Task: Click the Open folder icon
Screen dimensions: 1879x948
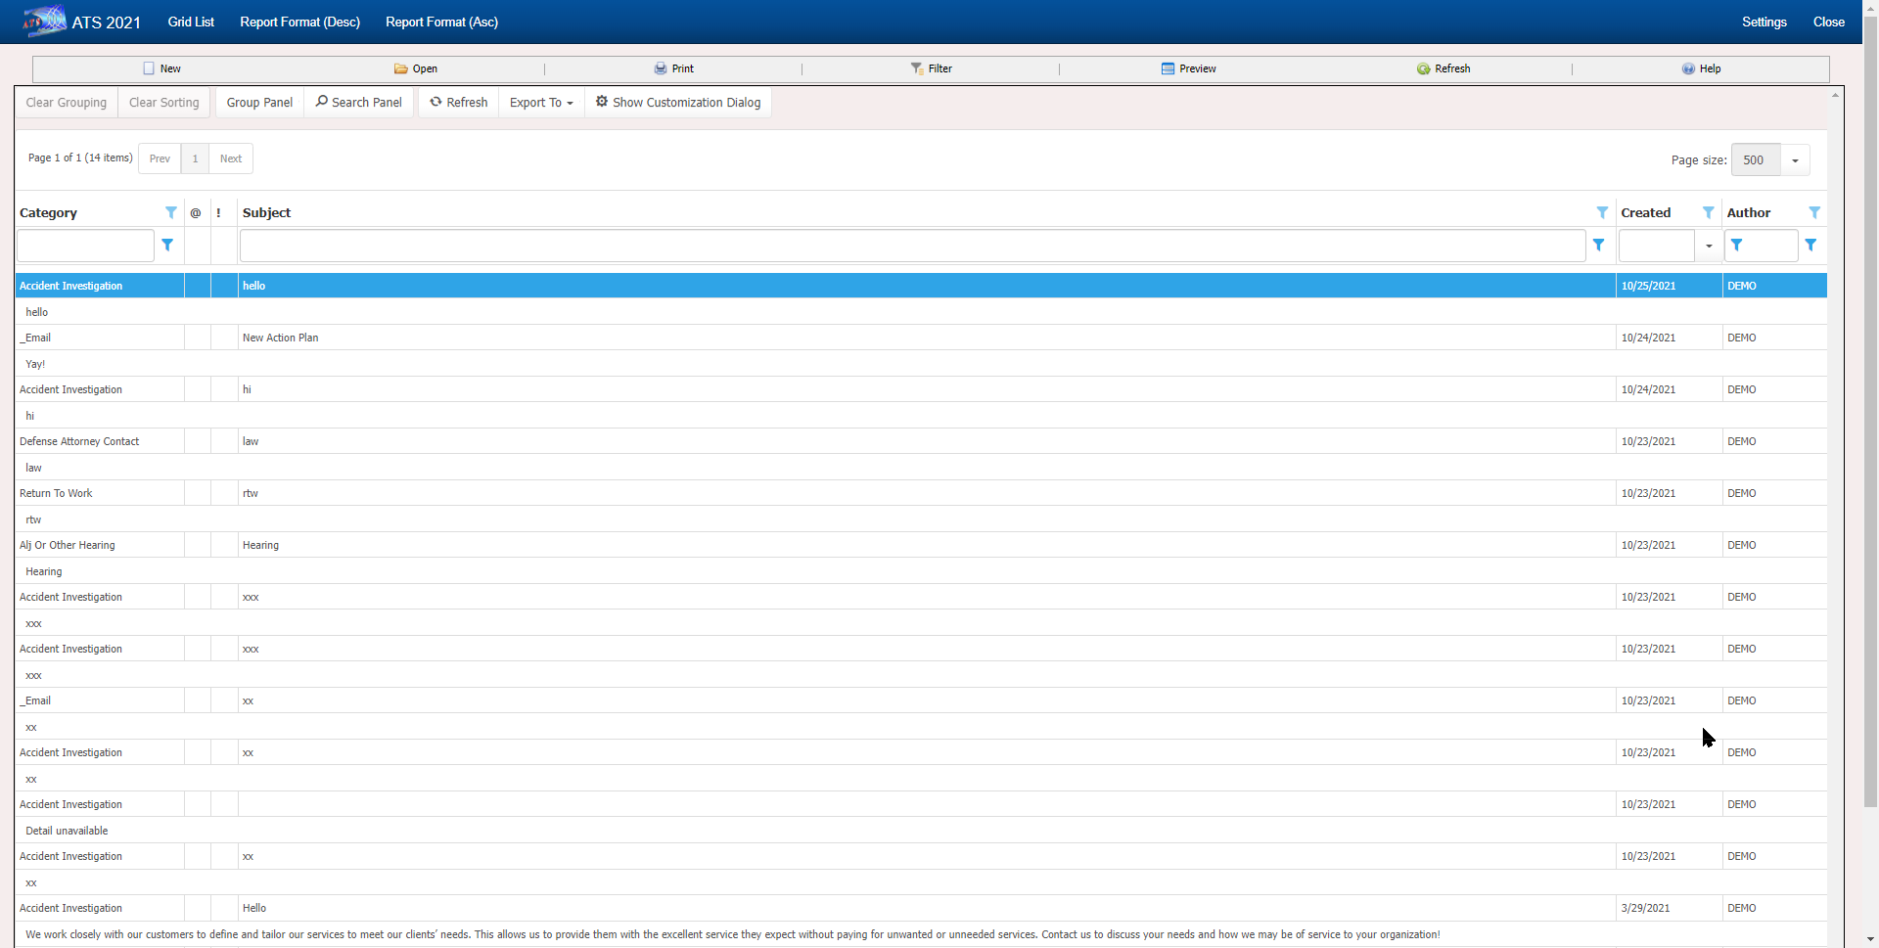Action: (x=400, y=68)
